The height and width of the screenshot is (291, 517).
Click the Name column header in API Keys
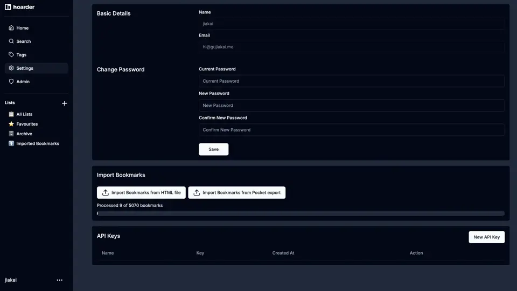[x=108, y=253]
